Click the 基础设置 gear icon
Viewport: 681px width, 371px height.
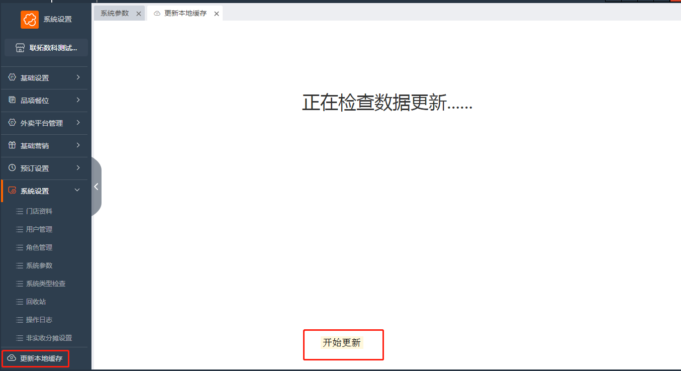pyautogui.click(x=13, y=77)
